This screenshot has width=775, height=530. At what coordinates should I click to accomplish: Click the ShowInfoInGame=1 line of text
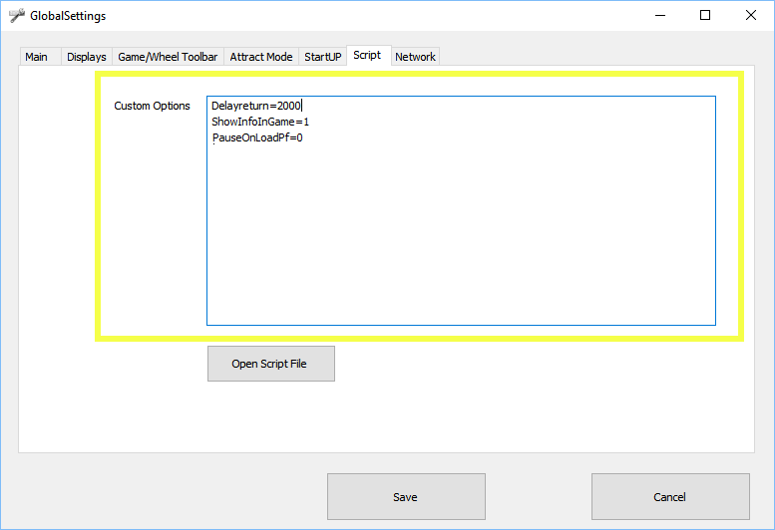pos(260,122)
